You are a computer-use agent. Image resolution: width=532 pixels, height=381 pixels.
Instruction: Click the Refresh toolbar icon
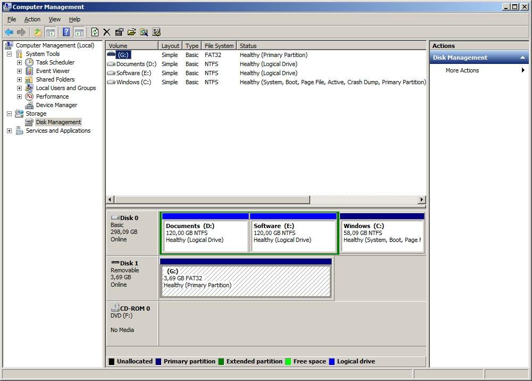95,32
